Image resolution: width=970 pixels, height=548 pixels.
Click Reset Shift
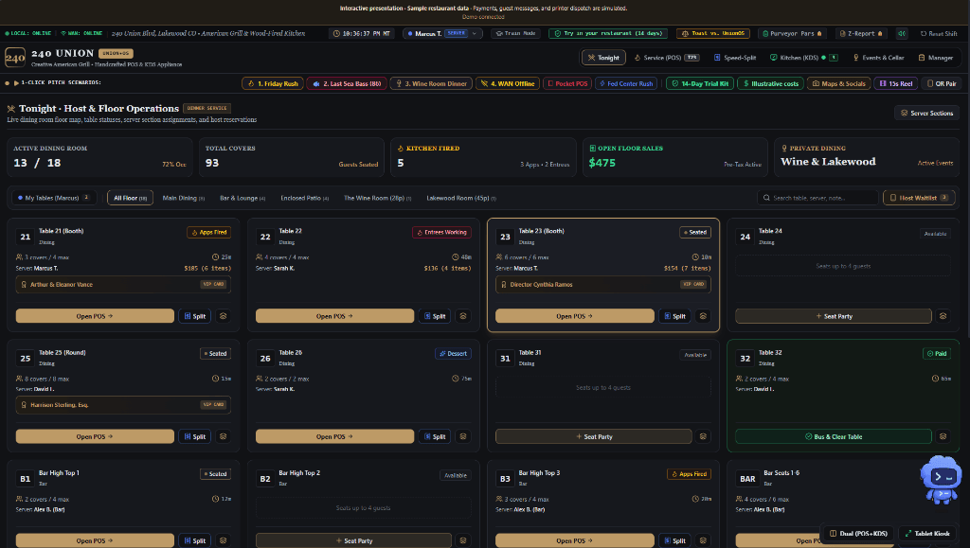click(x=938, y=33)
